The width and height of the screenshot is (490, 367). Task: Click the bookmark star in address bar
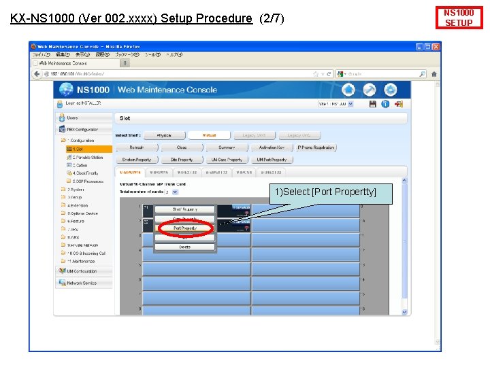pos(316,74)
